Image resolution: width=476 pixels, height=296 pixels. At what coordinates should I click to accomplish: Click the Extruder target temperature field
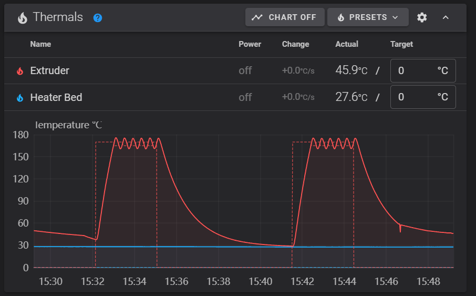[415, 70]
